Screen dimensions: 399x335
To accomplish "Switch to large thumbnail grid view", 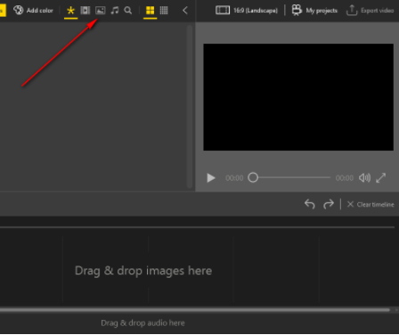I will [151, 11].
